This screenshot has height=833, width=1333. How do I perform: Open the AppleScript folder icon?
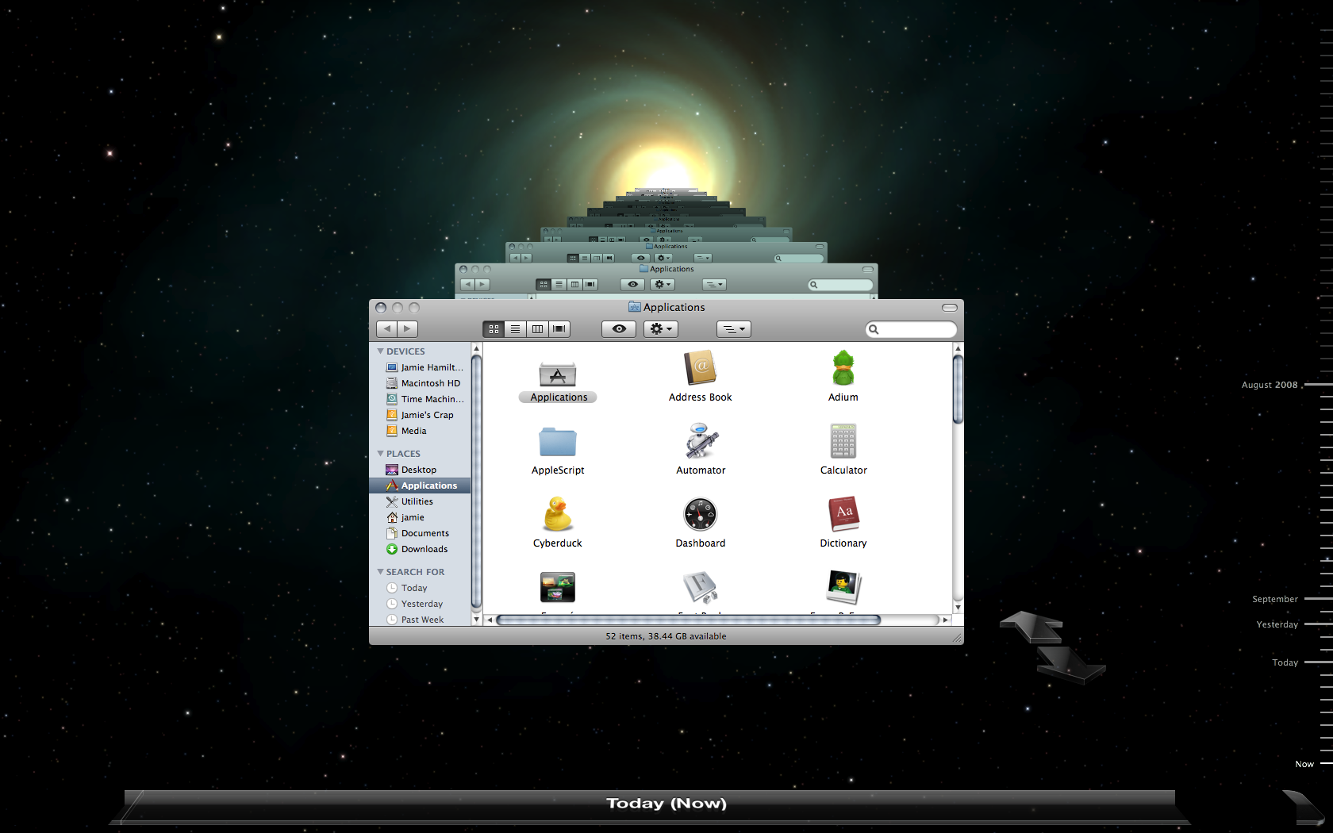[x=558, y=443]
